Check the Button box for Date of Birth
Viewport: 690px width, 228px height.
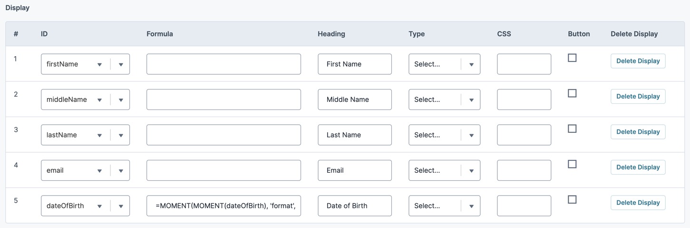pyautogui.click(x=572, y=199)
